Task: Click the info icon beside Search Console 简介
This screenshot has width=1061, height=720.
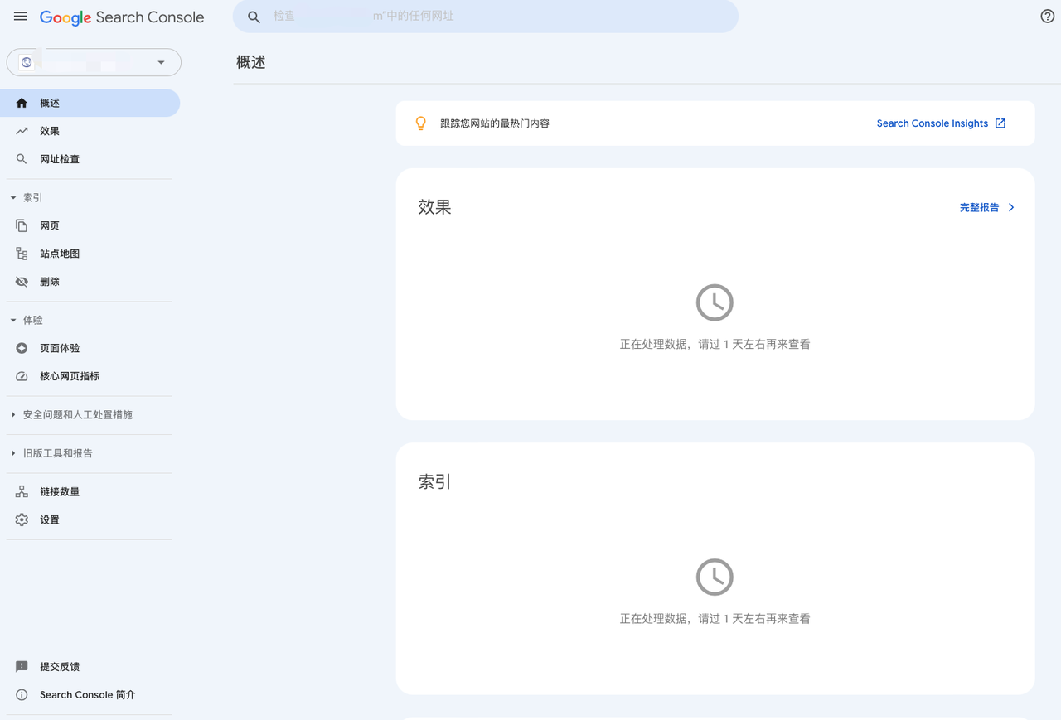Action: point(22,694)
